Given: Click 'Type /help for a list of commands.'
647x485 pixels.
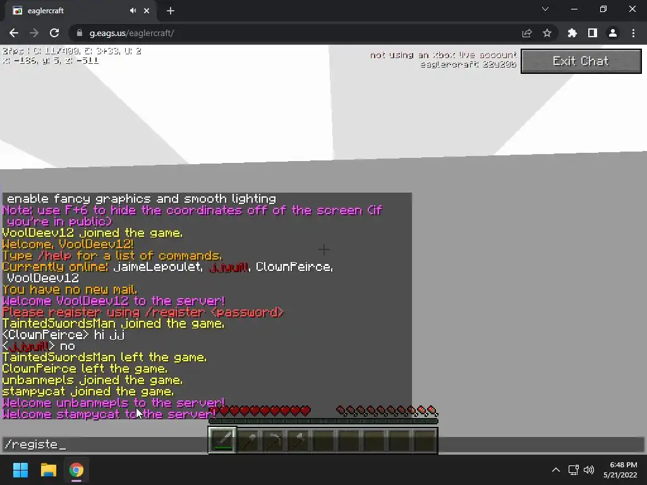Looking at the screenshot, I should coord(112,256).
